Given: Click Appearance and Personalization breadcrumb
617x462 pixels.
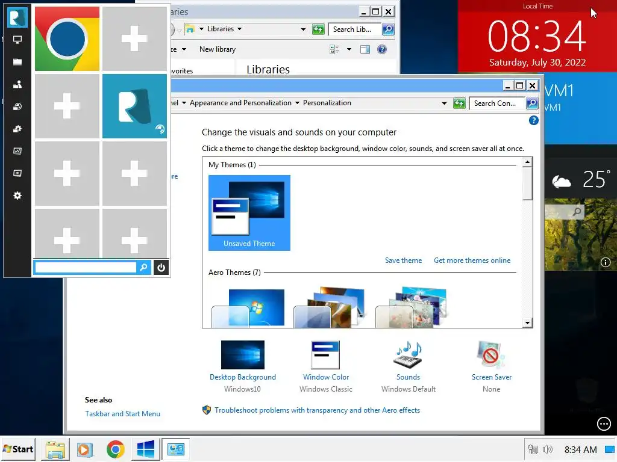Looking at the screenshot, I should [240, 103].
